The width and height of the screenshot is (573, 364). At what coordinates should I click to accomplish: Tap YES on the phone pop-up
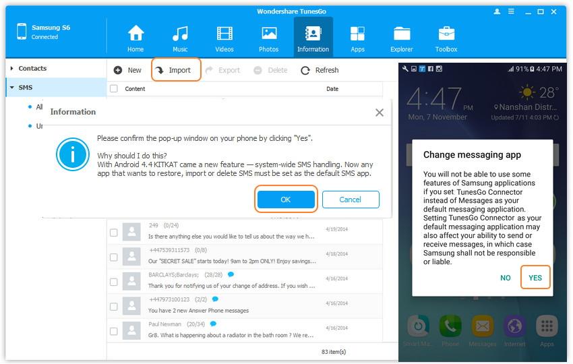click(535, 278)
